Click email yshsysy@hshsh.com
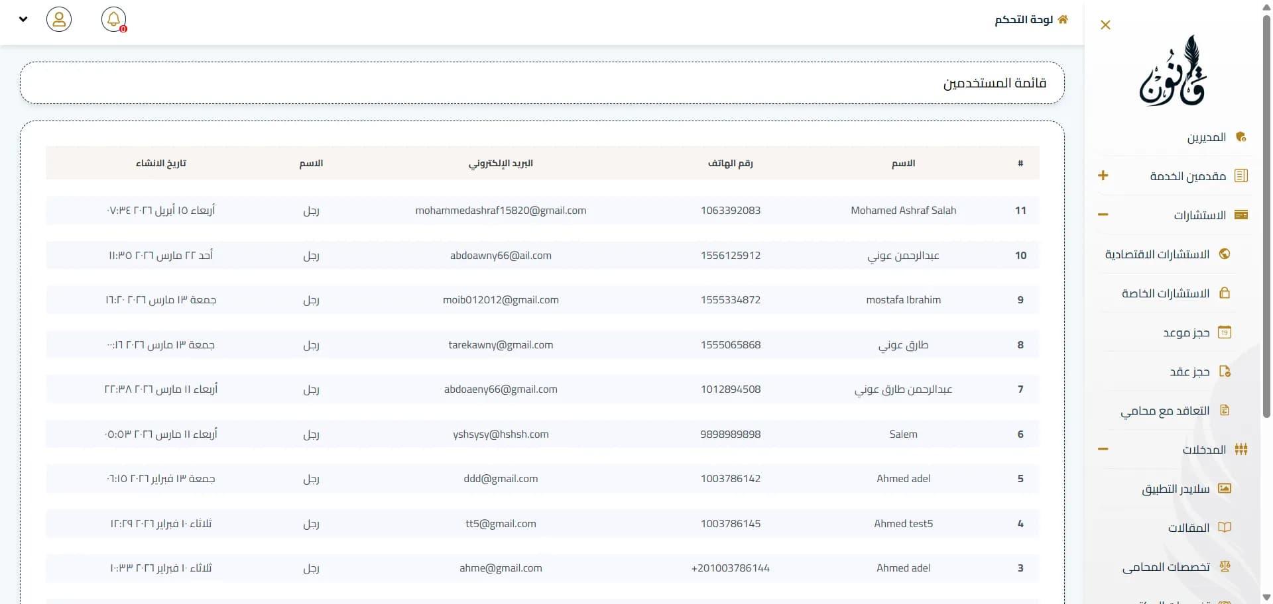This screenshot has height=604, width=1273. tap(501, 434)
